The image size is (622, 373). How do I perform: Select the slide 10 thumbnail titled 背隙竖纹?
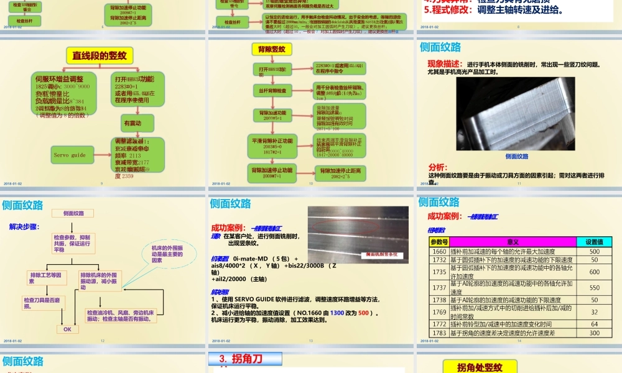coord(310,113)
